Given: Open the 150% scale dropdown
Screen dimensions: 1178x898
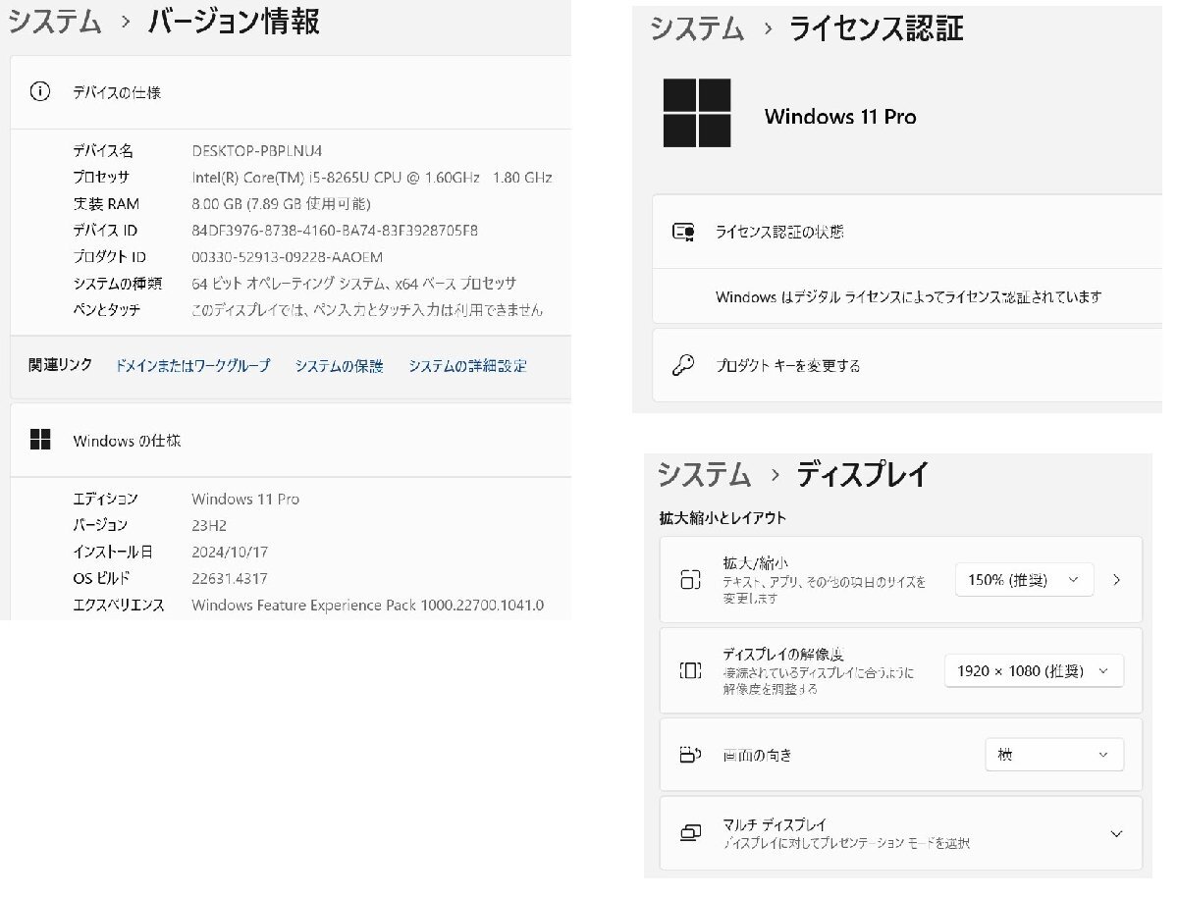Looking at the screenshot, I should coord(1024,580).
